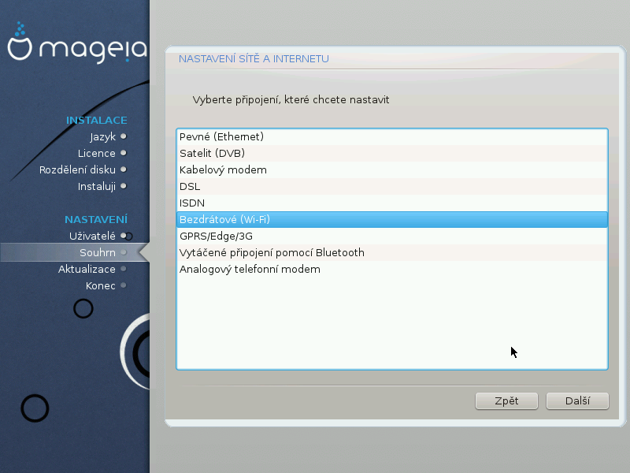Click the Mageia logo
This screenshot has width=630, height=473.
click(77, 43)
